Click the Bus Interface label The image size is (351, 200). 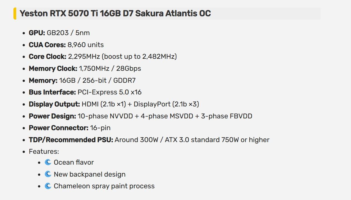coord(52,92)
